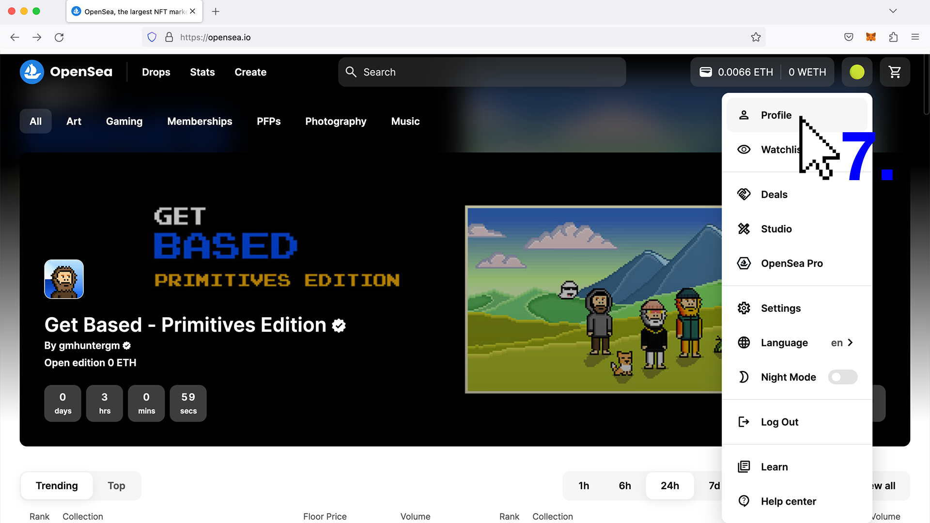This screenshot has width=930, height=523.
Task: Go forward one page
Action: (37, 37)
